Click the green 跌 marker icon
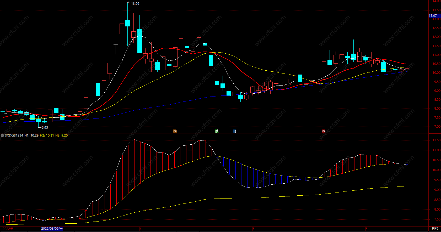The width and height of the screenshot is (441, 232). coord(217,131)
